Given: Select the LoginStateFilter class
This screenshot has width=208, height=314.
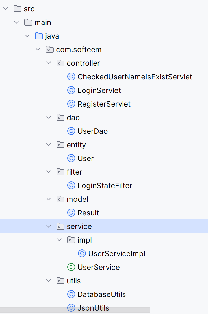Looking at the screenshot, I should click(105, 185).
